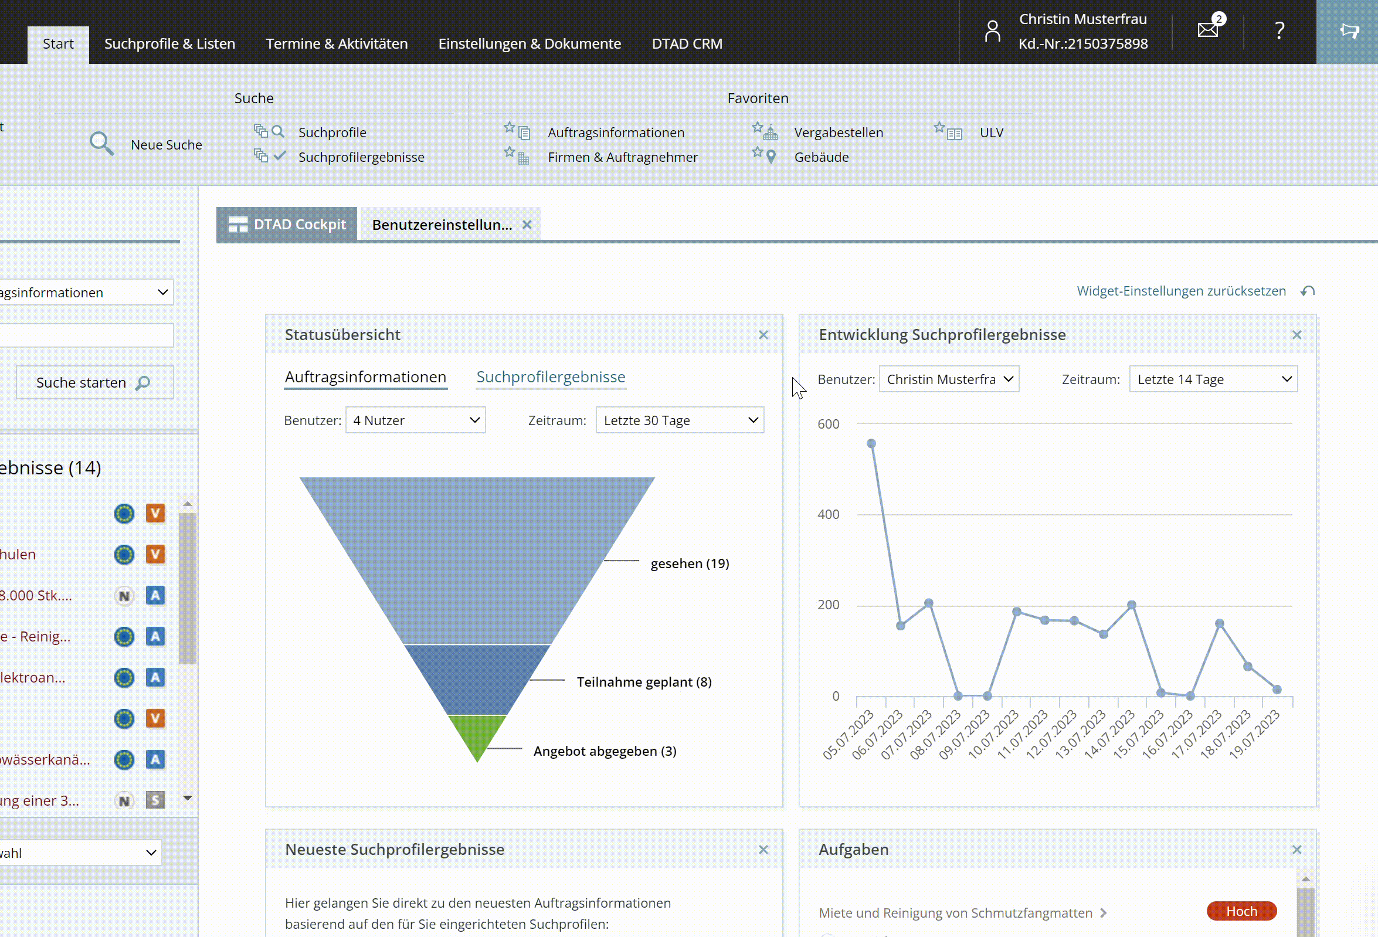Open the Letzte 14 Tage Zeitraum dropdown
Image resolution: width=1378 pixels, height=937 pixels.
pos(1213,379)
